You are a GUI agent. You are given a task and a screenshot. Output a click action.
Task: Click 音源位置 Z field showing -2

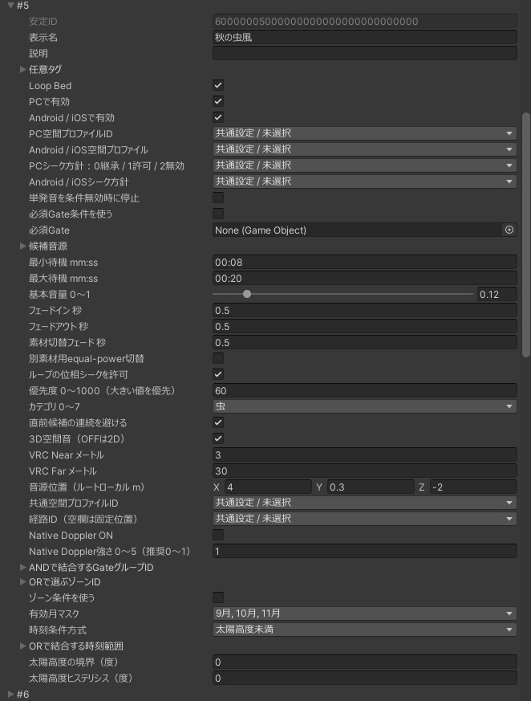pyautogui.click(x=473, y=487)
